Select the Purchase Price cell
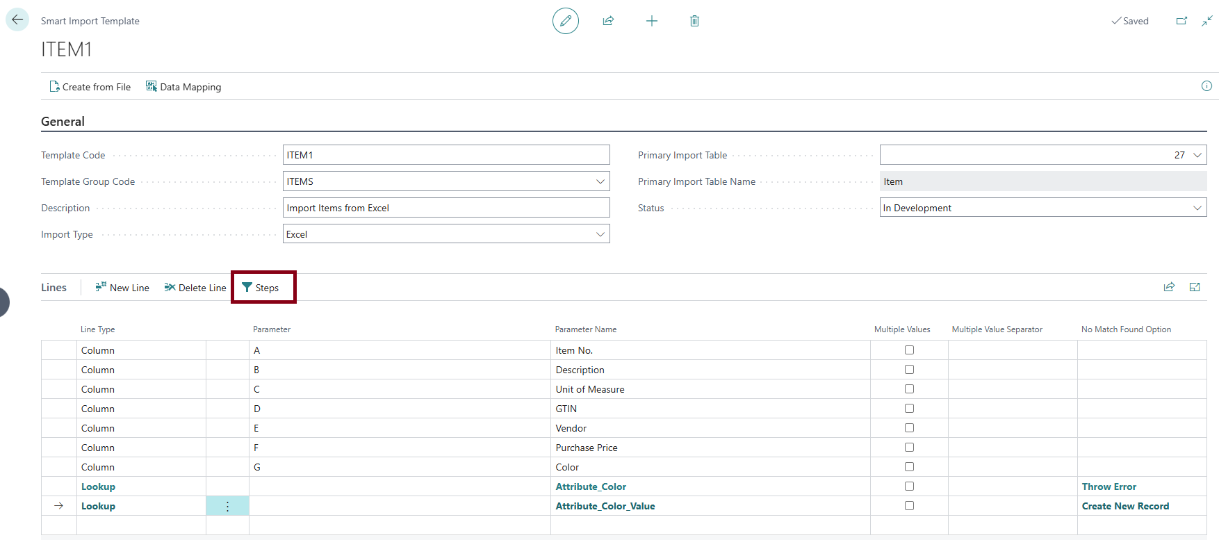Screen dimensions: 1219x540 (710, 448)
